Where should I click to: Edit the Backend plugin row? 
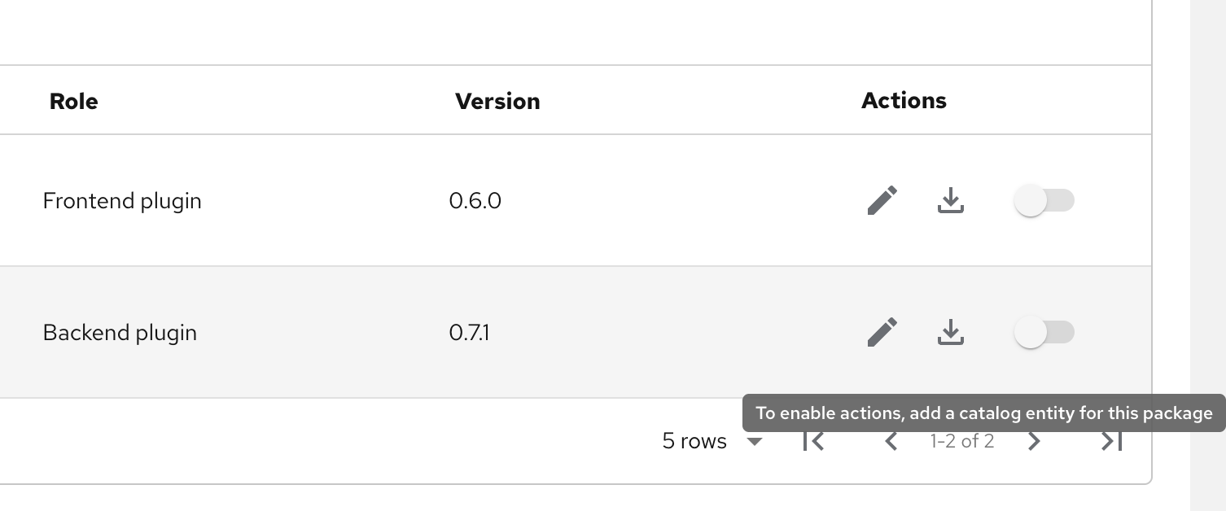(882, 332)
